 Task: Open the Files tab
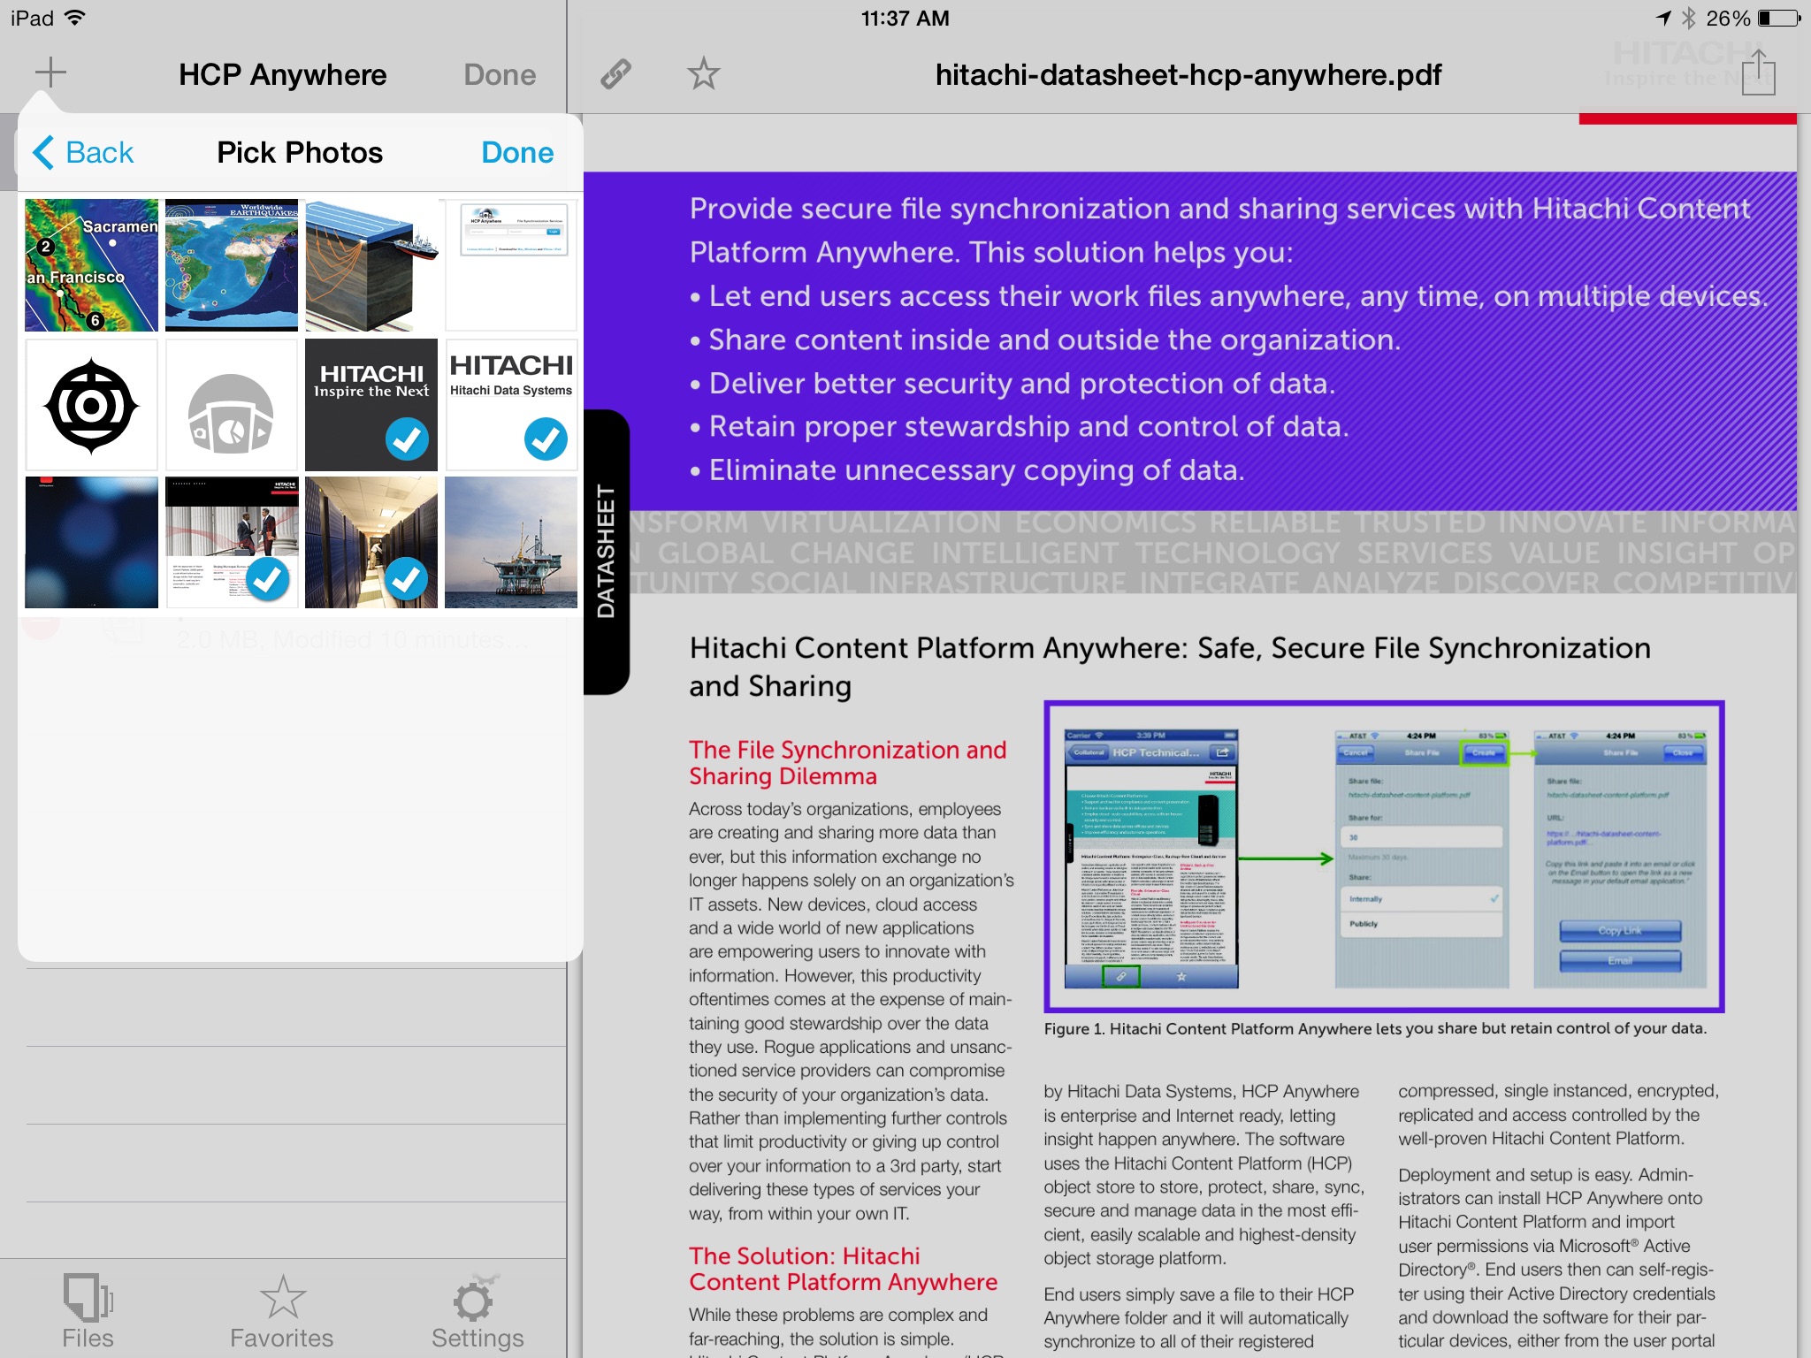[x=88, y=1311]
